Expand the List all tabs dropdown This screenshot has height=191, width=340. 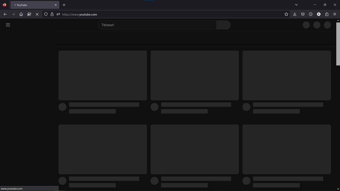coord(296,5)
